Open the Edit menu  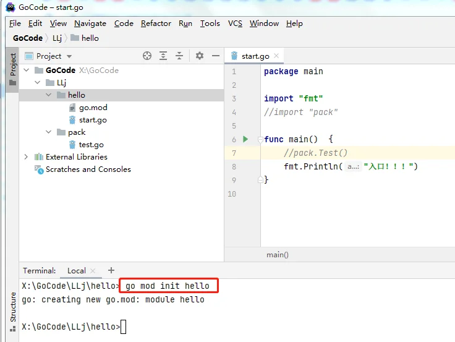[35, 24]
